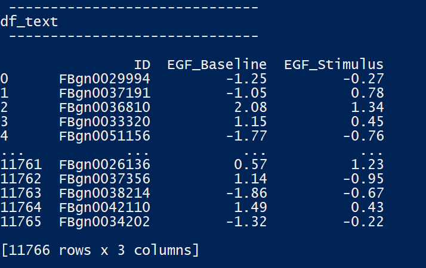Click stimulus value -0.95

(363, 179)
